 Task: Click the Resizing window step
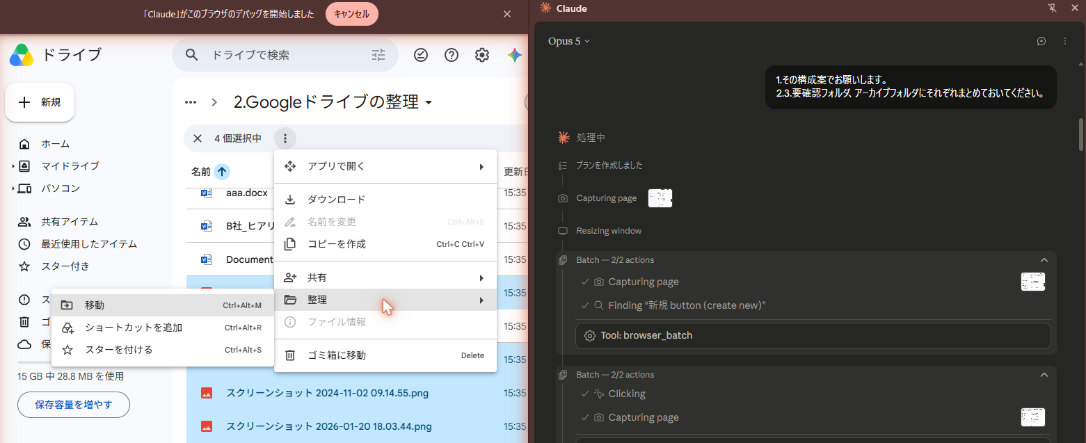[609, 231]
